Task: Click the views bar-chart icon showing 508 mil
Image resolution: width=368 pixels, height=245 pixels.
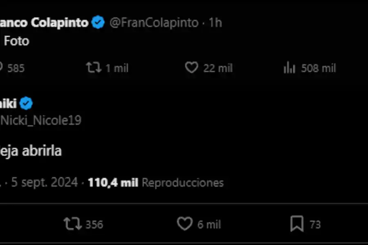Action: click(289, 68)
